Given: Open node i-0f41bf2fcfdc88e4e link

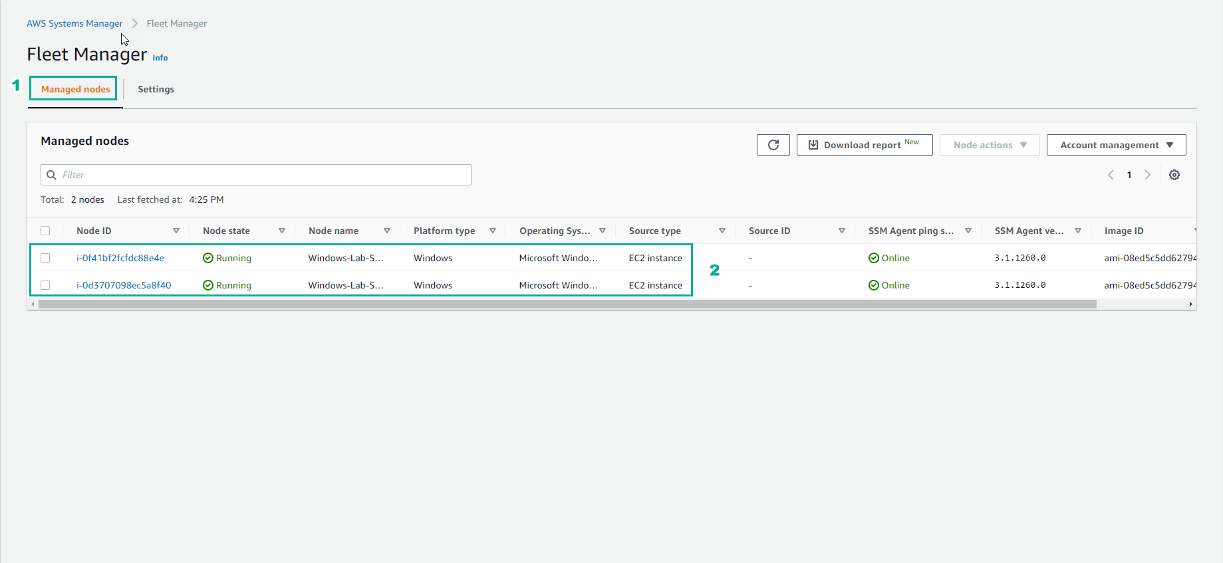Looking at the screenshot, I should (120, 258).
